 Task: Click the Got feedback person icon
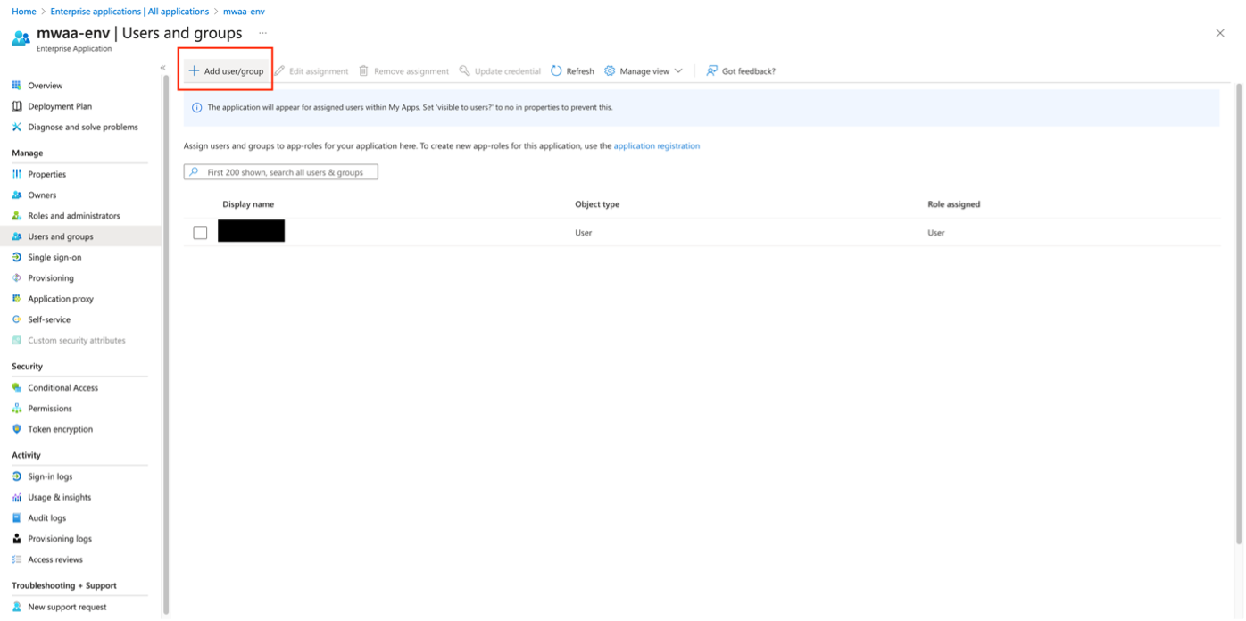coord(711,70)
